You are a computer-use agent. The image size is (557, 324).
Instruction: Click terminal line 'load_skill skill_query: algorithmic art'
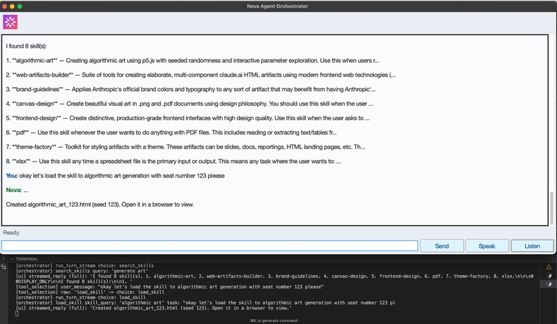click(x=205, y=303)
